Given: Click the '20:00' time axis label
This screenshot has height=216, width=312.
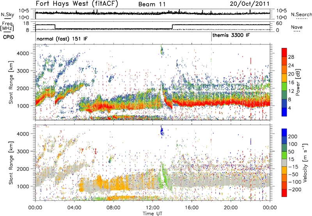Looking at the screenshot, I should tap(230, 207).
